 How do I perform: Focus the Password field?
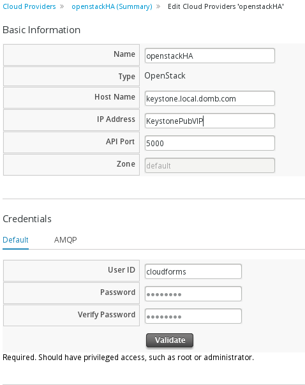pos(193,294)
